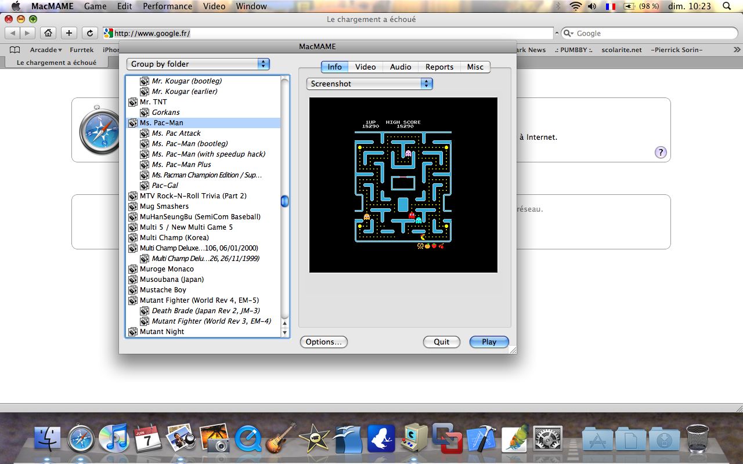Launch iMovie star icon in Dock
This screenshot has width=743, height=464.
pyautogui.click(x=315, y=438)
